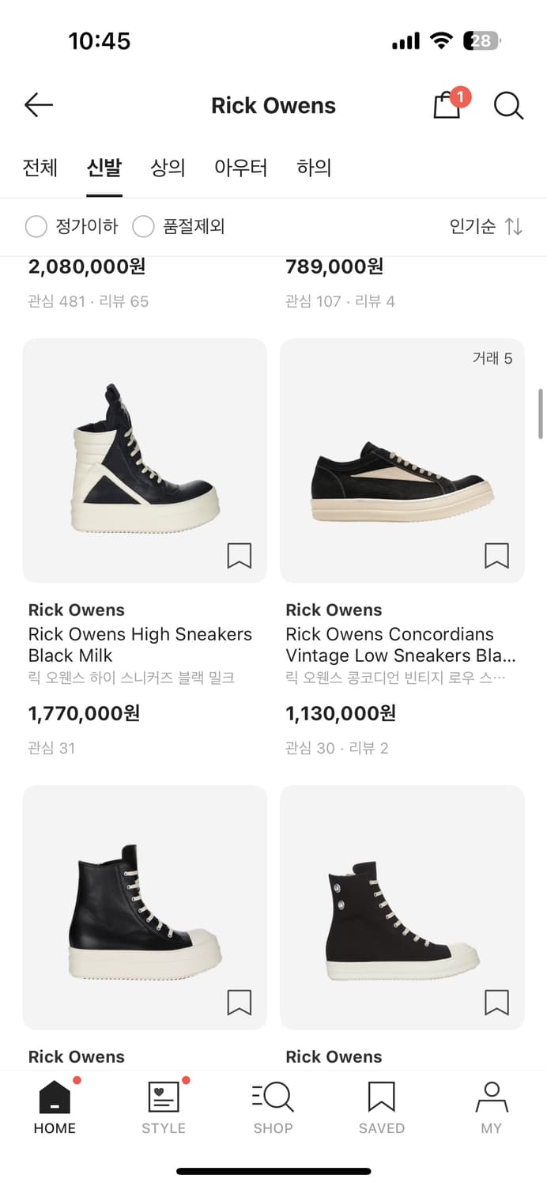Enable the 정가이하 filter radio
This screenshot has height=1186, width=547.
pos(36,227)
